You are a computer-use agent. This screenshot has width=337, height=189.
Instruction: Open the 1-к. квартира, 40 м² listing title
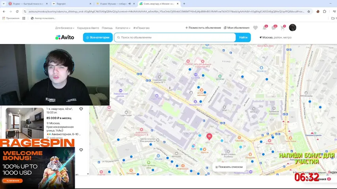pyautogui.click(x=60, y=110)
